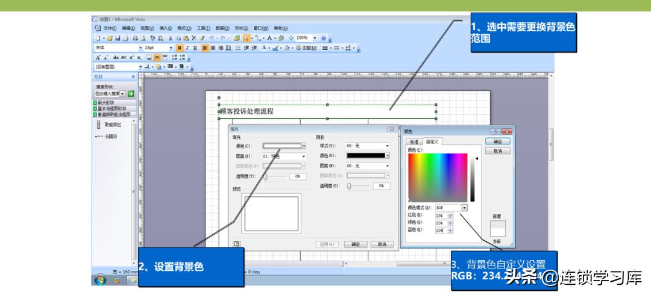Apply superscript using the x² icon
This screenshot has height=295, width=651.
pos(131,58)
